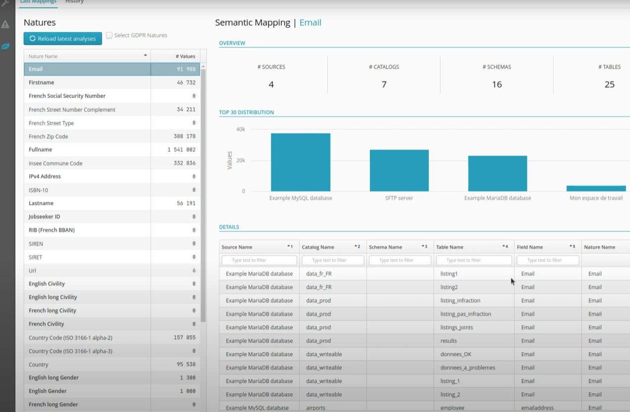Click the Catalog Name sort indicator
The image size is (630, 412).
tap(357, 246)
